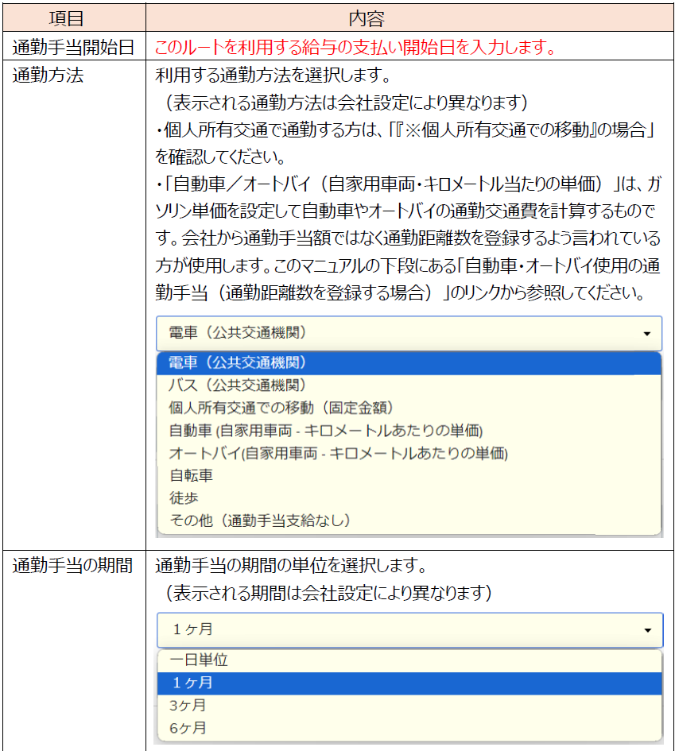Choose その他（通勤手当支給なし） option

coord(260,521)
